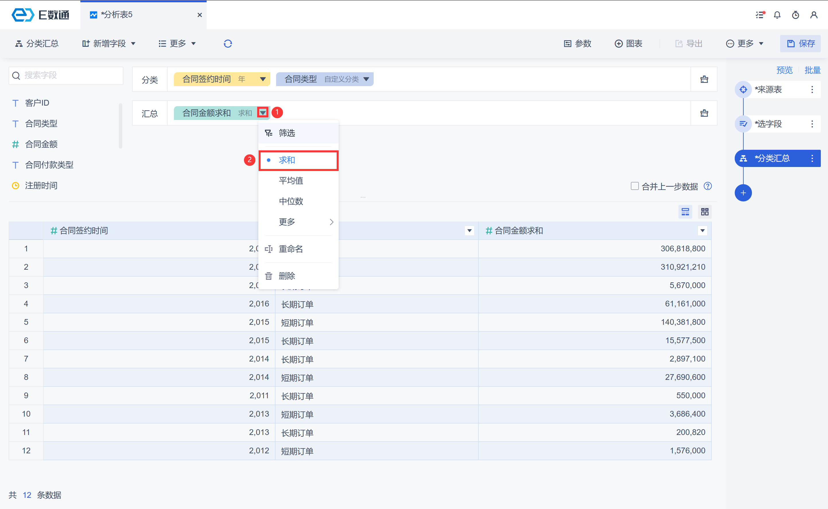This screenshot has width=828, height=509.
Task: Click the user profile icon
Action: click(x=814, y=15)
